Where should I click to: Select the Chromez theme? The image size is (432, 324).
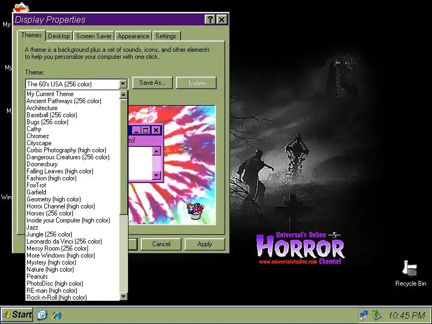72,136
